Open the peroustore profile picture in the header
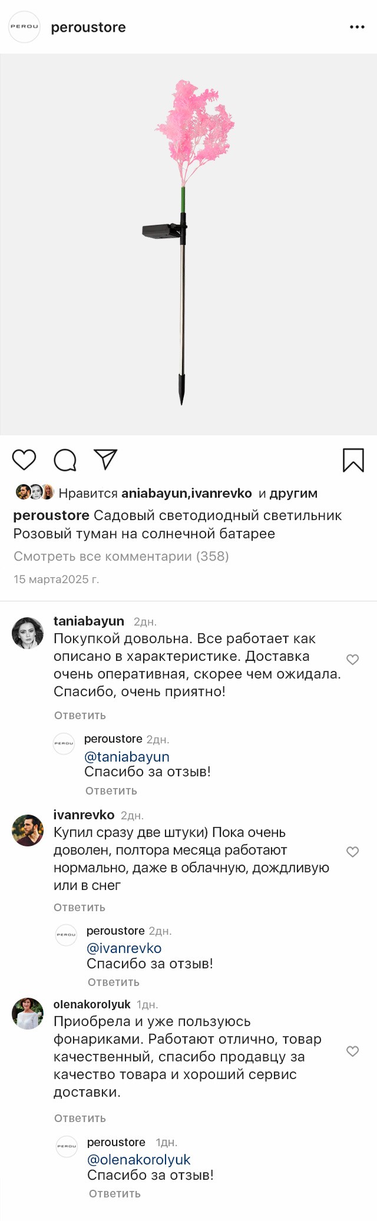377x1221 pixels. tap(24, 27)
